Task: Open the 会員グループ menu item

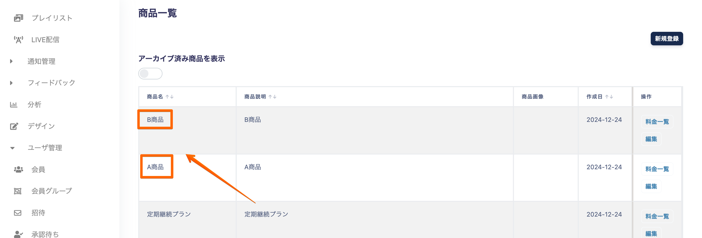Action: [51, 191]
